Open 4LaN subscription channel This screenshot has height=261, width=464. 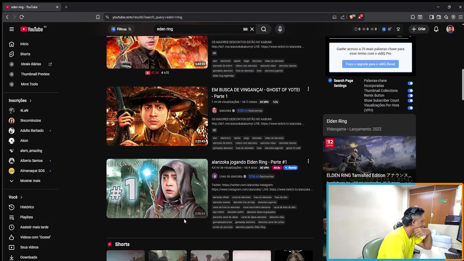pos(24,111)
